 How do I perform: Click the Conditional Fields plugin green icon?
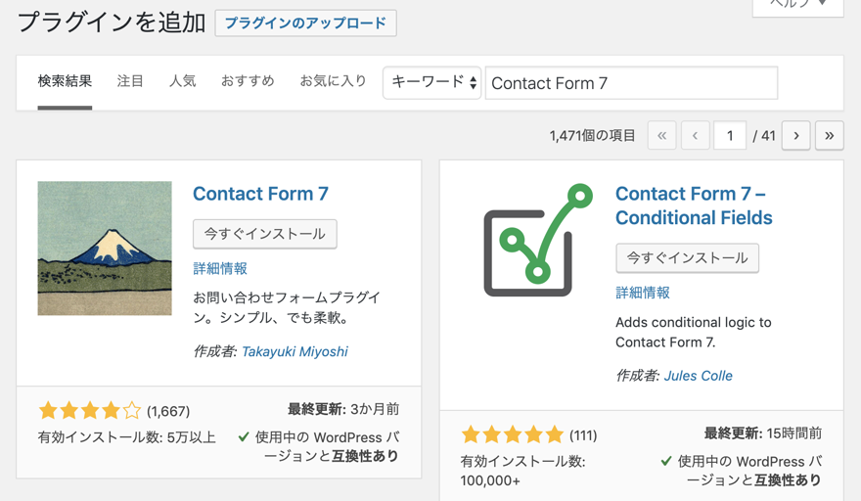coord(537,241)
